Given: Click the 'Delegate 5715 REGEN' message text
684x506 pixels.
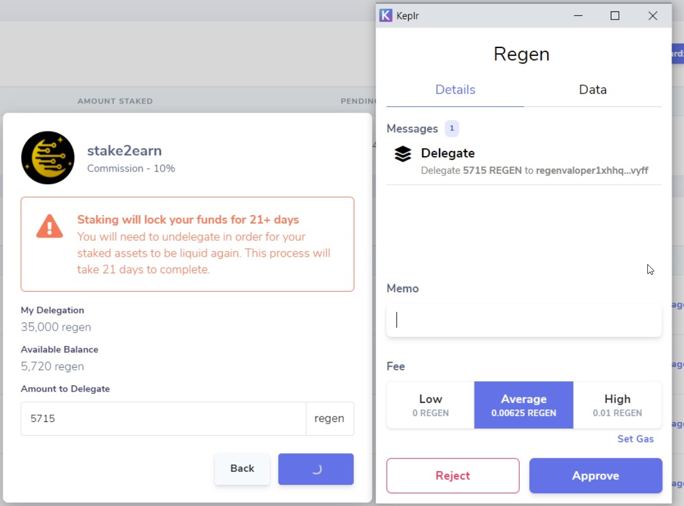Looking at the screenshot, I should pyautogui.click(x=535, y=170).
